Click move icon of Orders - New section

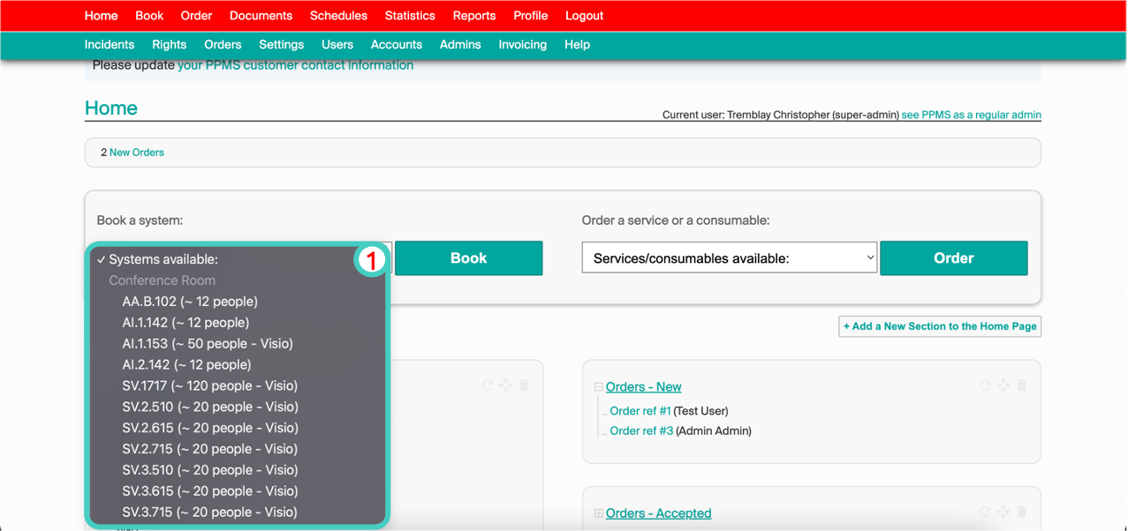click(x=1003, y=385)
